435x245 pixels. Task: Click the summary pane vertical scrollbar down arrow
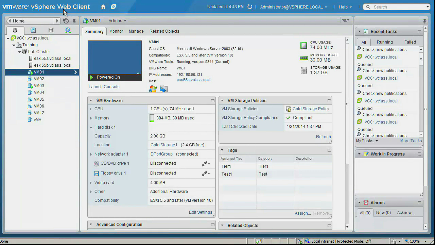pyautogui.click(x=347, y=227)
